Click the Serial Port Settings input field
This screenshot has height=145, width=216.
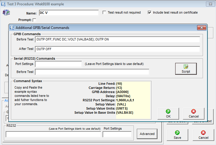pyautogui.click(x=58, y=64)
